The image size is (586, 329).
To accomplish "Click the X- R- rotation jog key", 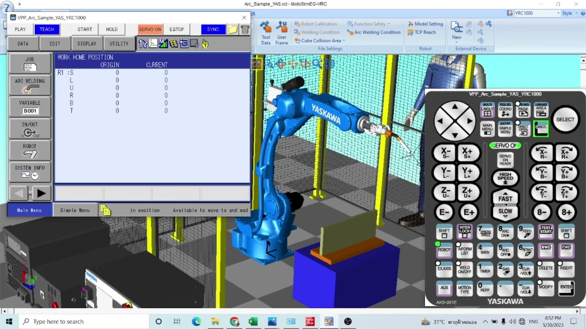I will (541, 153).
